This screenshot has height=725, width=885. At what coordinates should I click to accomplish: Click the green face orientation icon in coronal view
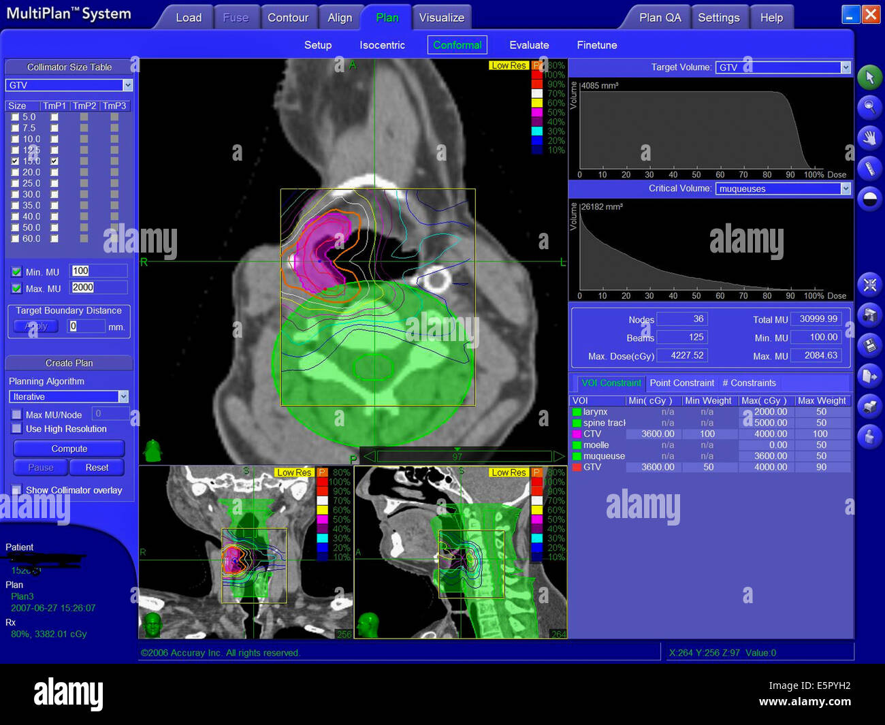[152, 624]
